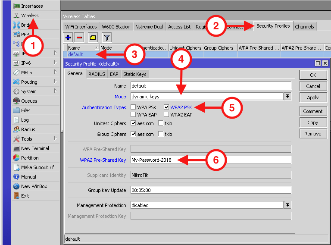Screen dimensions: 331x245
Task: Switch to the W60G Station tab
Action: [x=116, y=27]
